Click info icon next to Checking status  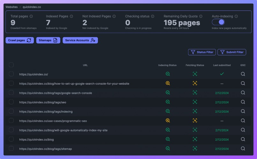(153, 16)
